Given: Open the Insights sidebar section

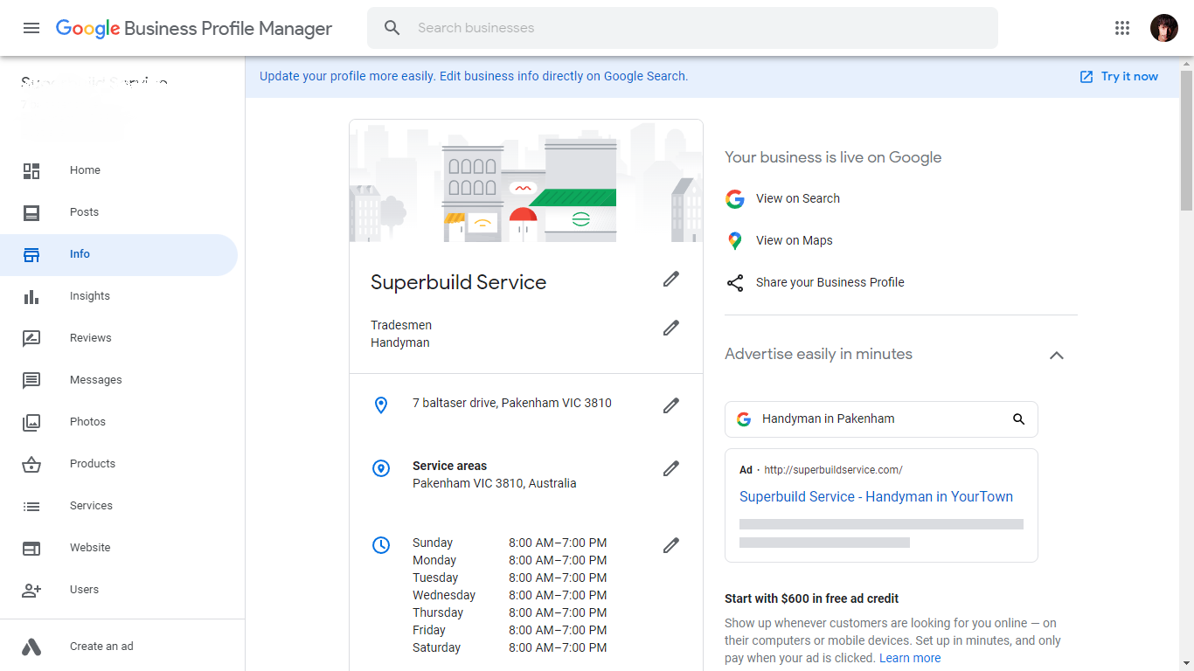Looking at the screenshot, I should click(x=89, y=296).
